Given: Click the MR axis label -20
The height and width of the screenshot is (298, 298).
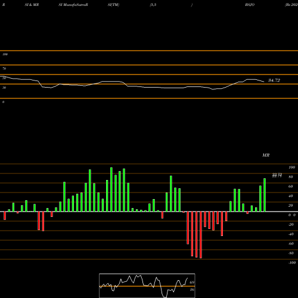Looking at the screenshot, I should [291, 225].
